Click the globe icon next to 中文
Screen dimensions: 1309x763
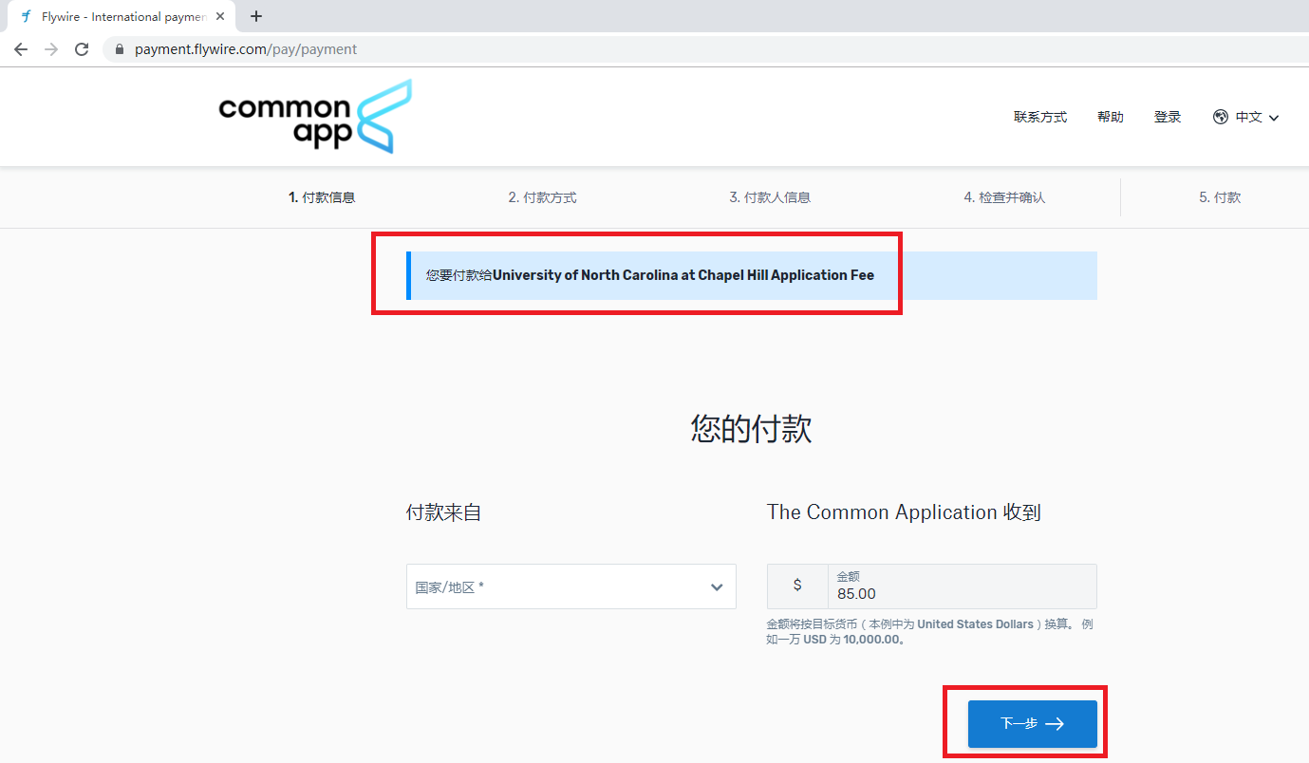(1221, 116)
